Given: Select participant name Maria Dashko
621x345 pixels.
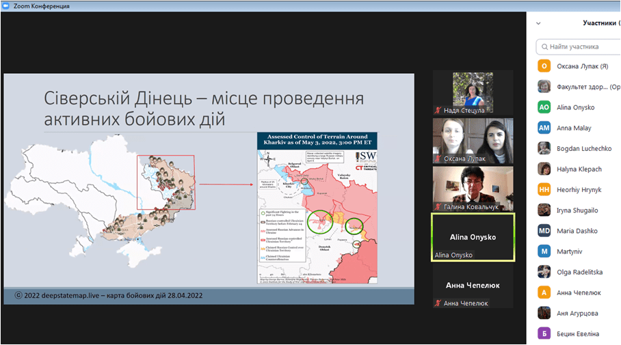Looking at the screenshot, I should pyautogui.click(x=577, y=231).
